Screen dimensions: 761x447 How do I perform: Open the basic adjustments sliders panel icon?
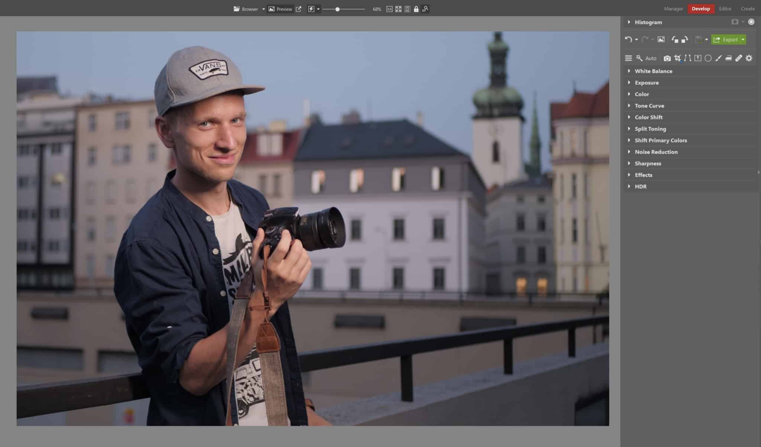(x=628, y=58)
